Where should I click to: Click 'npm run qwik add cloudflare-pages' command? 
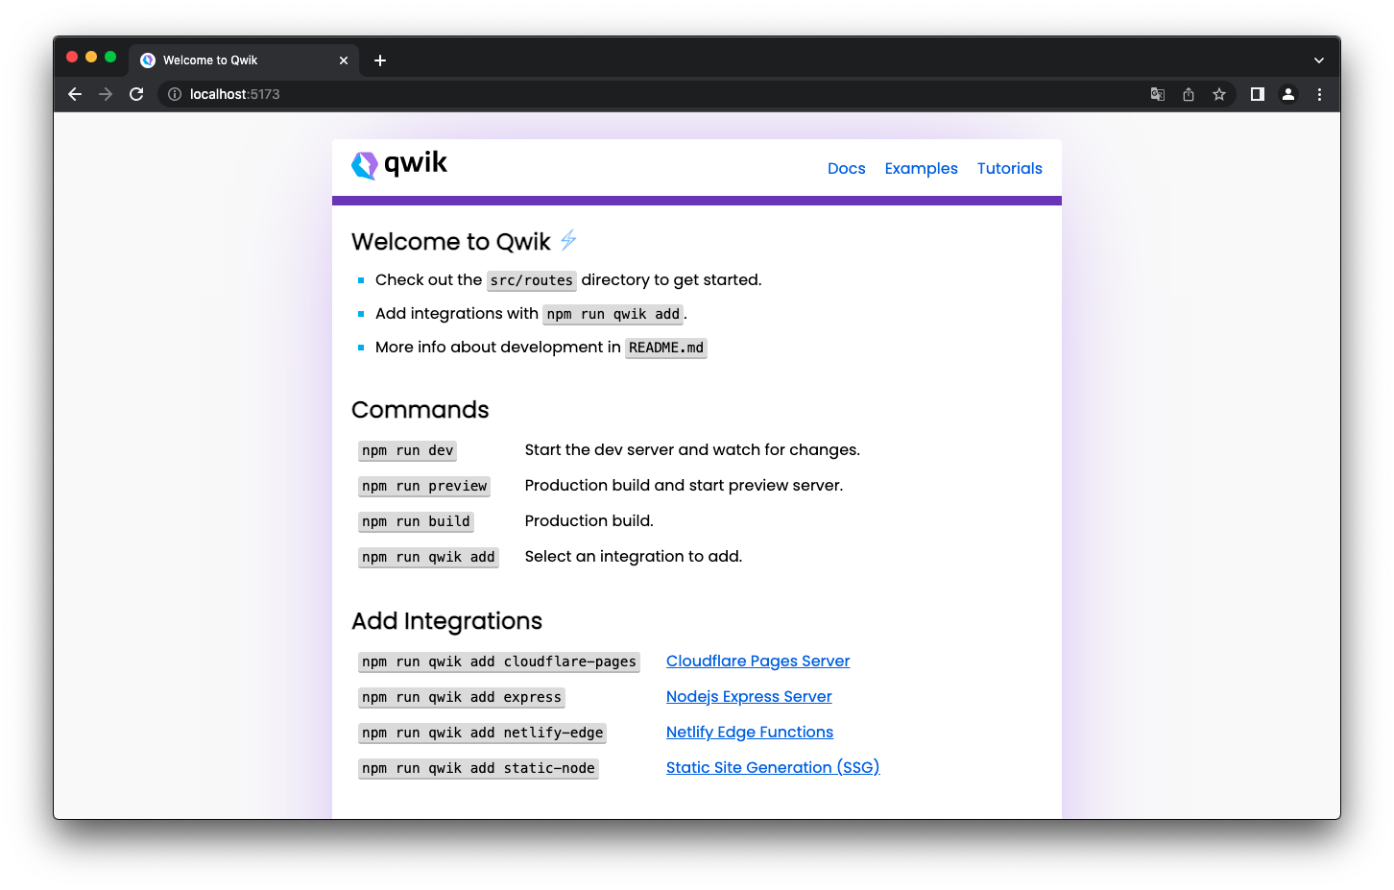[499, 661]
